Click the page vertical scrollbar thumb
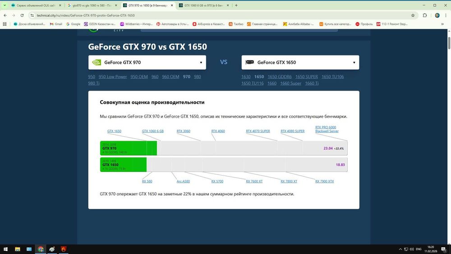451x254 pixels. point(449,42)
